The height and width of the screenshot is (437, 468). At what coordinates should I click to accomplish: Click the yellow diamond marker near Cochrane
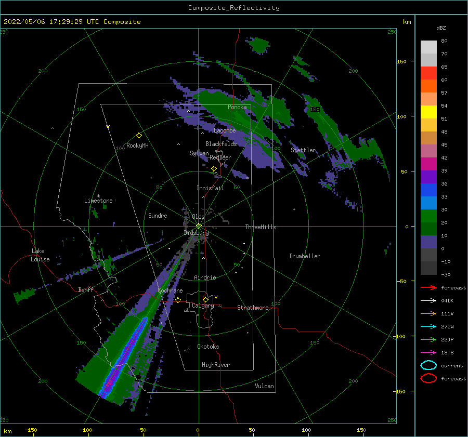[x=178, y=300]
